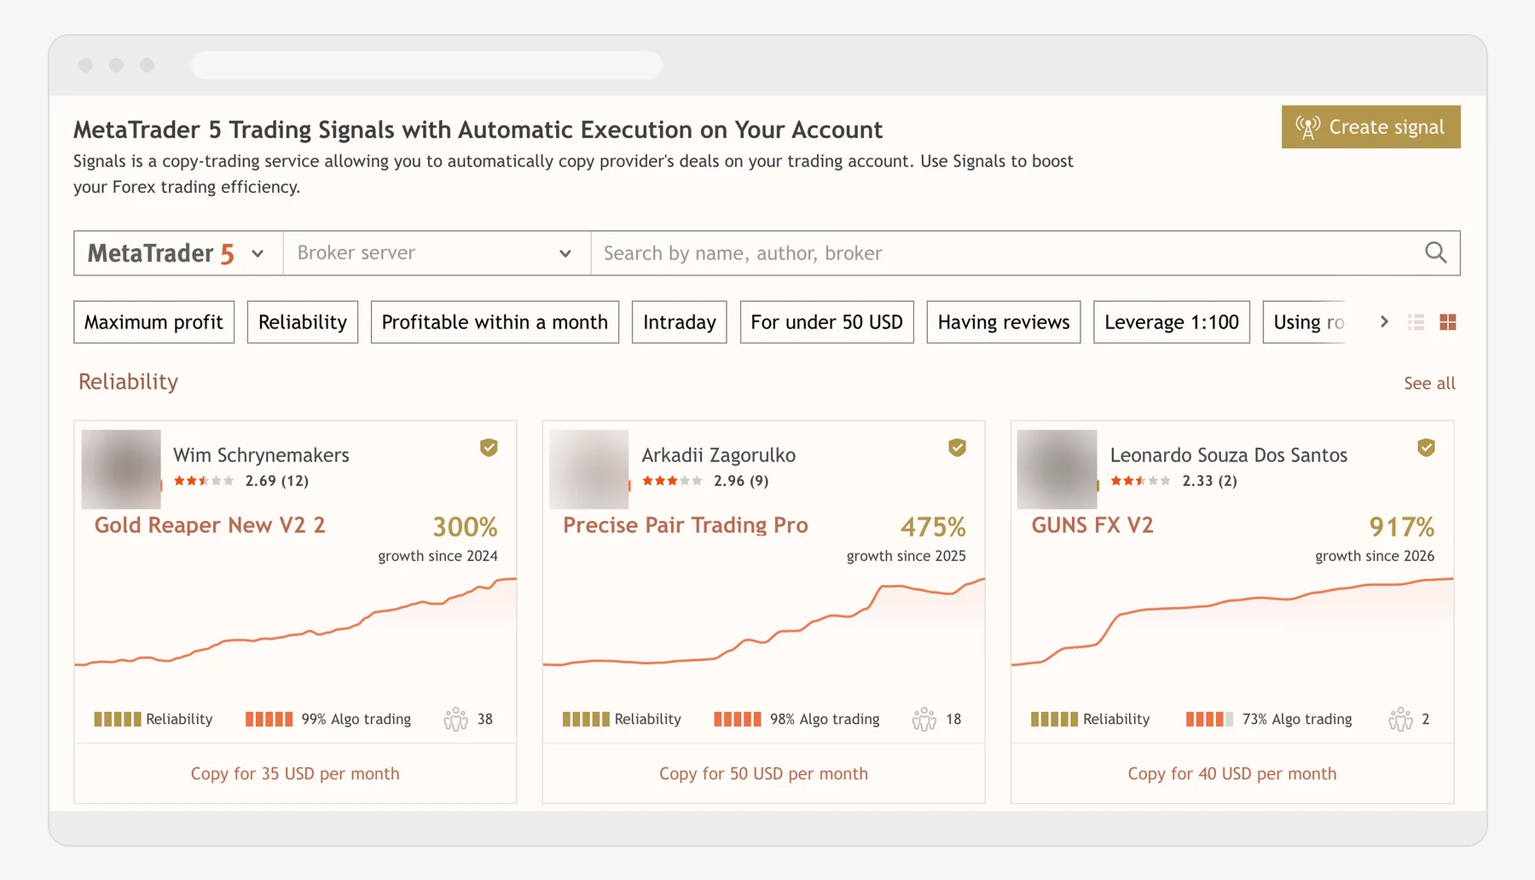Click verified shield on Arkadii Zagorulko card
1535x880 pixels.
[x=957, y=448]
